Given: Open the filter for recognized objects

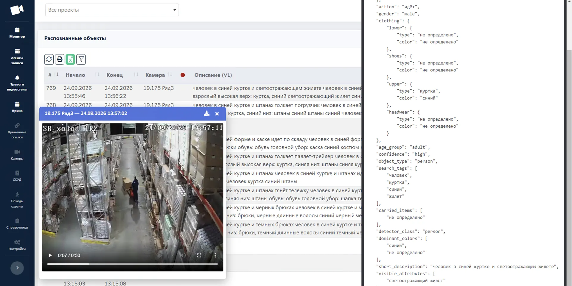Looking at the screenshot, I should coord(81,59).
